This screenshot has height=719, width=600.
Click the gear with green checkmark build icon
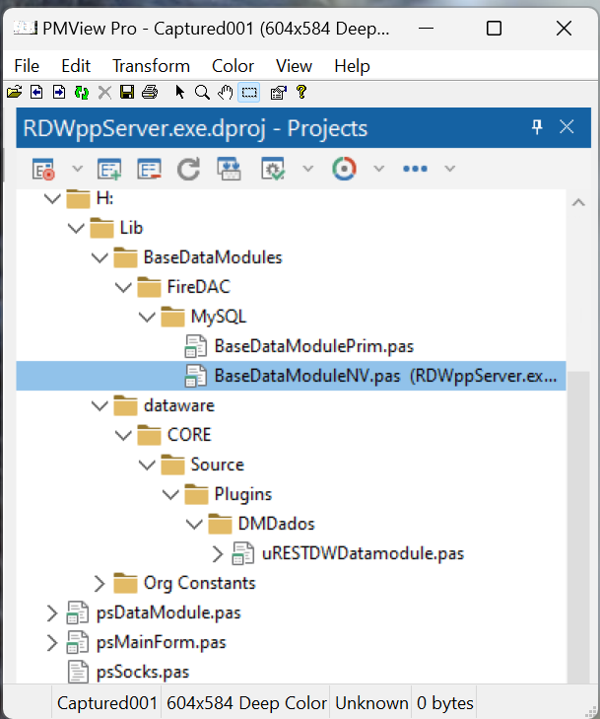(x=273, y=169)
